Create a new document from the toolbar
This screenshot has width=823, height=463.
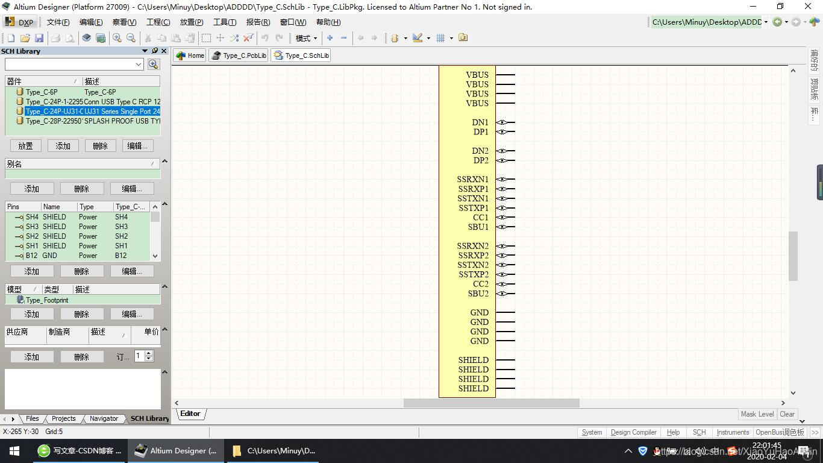11,38
